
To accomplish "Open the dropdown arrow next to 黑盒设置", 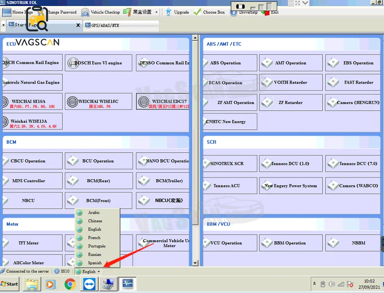I will tap(157, 12).
